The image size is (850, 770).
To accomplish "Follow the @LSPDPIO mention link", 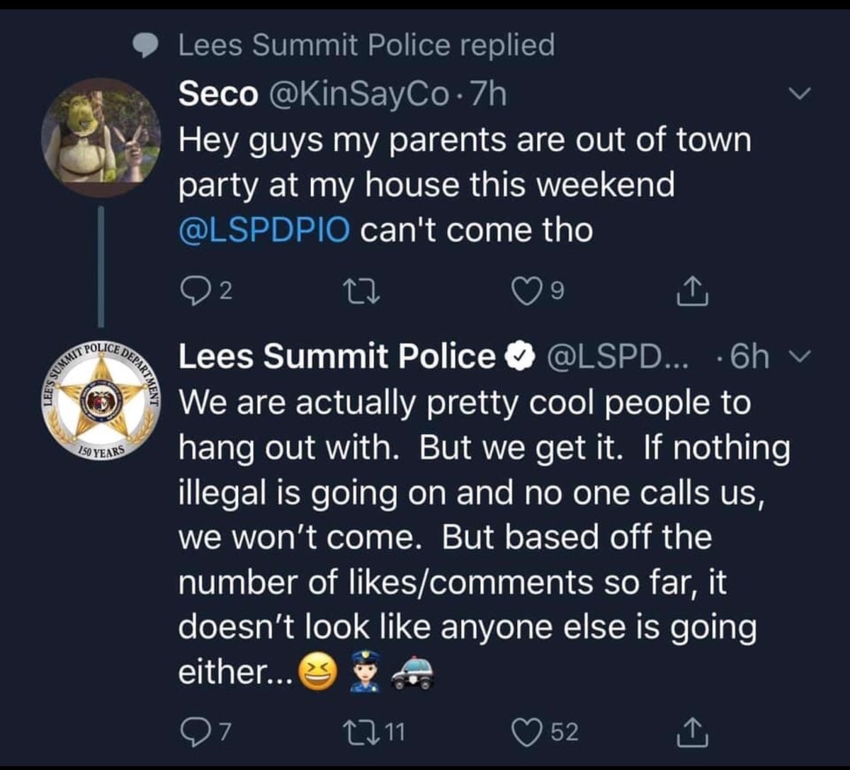I will point(264,230).
